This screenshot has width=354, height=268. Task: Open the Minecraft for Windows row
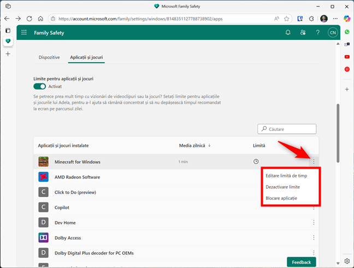[176, 162]
